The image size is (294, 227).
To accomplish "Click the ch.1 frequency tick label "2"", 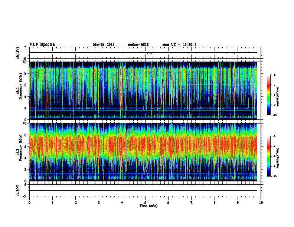I will [x=26, y=108].
